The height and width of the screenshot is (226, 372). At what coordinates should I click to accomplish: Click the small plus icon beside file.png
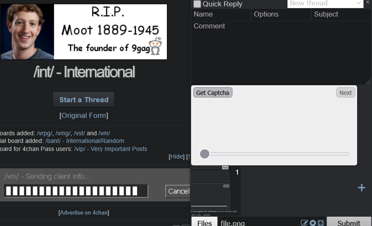(x=321, y=223)
